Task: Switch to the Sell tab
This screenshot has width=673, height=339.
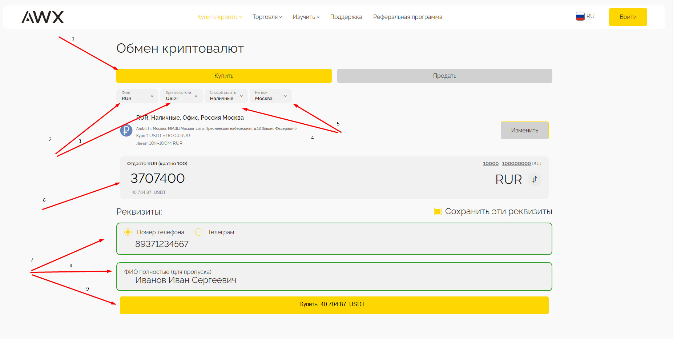Action: click(444, 76)
